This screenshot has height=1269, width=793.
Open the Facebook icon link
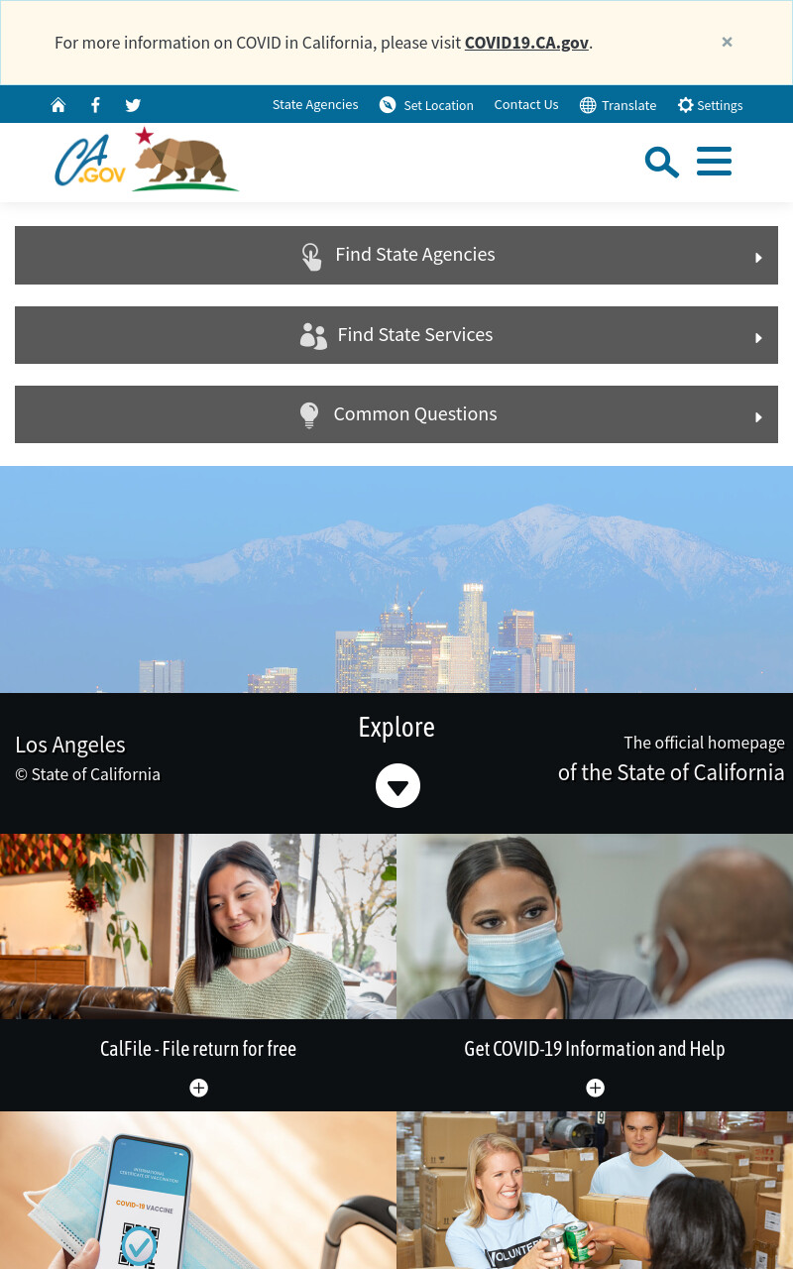[95, 105]
